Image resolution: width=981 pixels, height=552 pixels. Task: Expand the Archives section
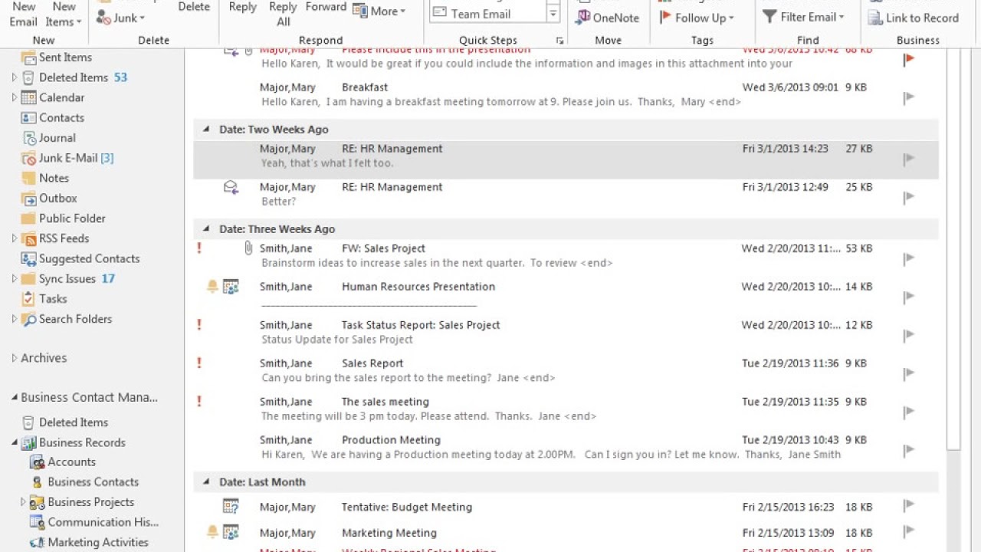coord(14,358)
